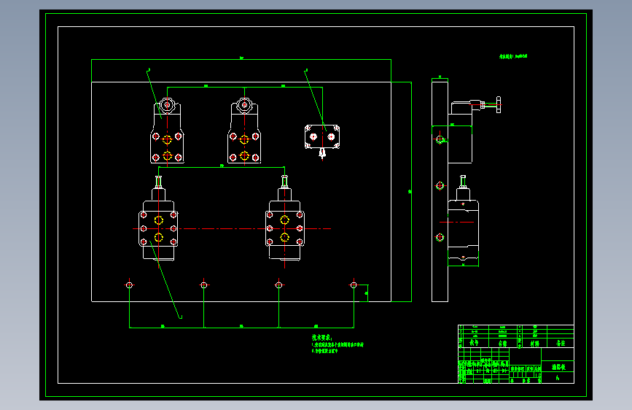The image size is (632, 410).
Task: Click the 技术要求 heading text
Action: point(321,337)
